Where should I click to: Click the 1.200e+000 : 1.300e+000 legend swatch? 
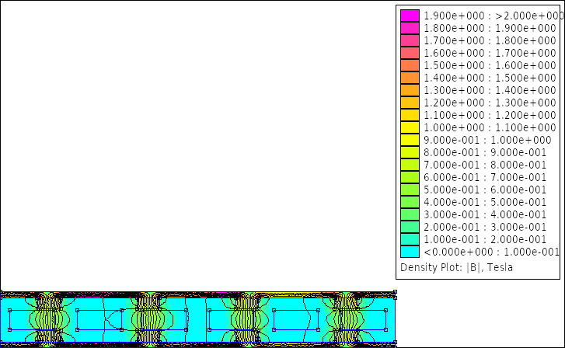point(410,103)
